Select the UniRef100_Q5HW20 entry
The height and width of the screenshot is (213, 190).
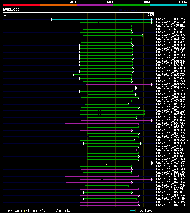[170, 133]
